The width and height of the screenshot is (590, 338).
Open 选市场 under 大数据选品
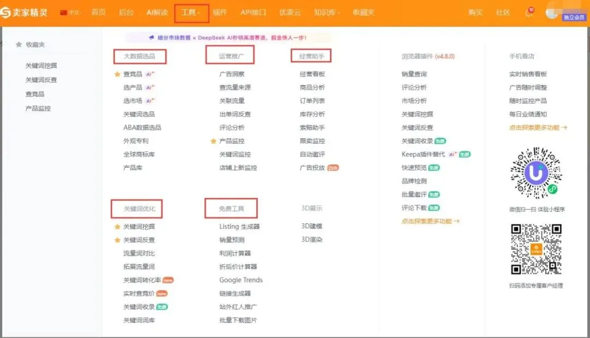point(133,101)
